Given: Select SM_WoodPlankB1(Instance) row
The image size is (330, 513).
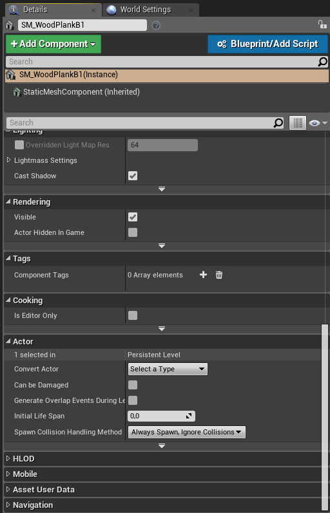Looking at the screenshot, I should coord(167,75).
